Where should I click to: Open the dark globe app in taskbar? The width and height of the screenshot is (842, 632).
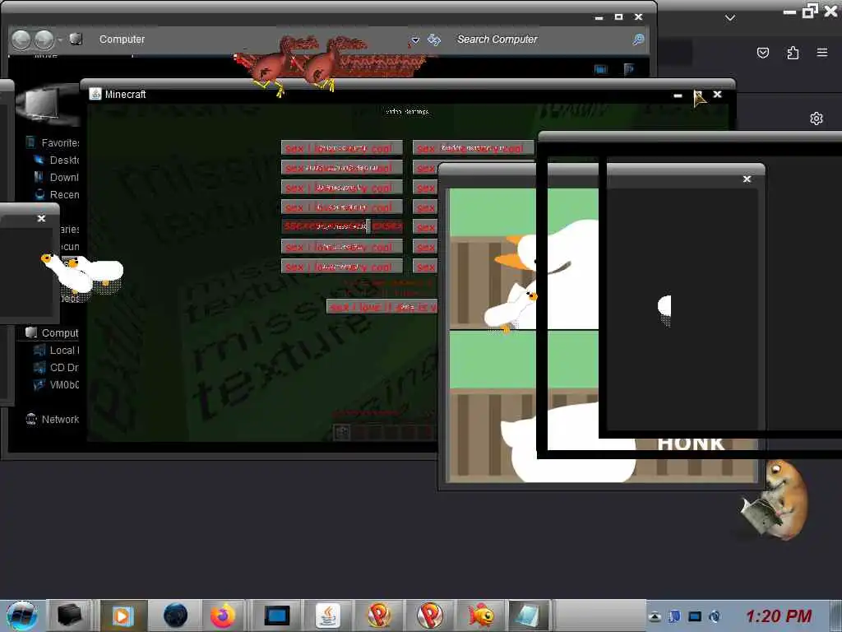point(175,616)
